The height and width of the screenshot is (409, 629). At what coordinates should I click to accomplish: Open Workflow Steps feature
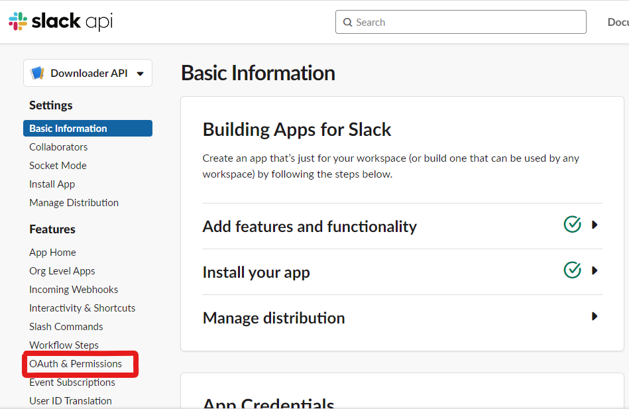pyautogui.click(x=64, y=345)
